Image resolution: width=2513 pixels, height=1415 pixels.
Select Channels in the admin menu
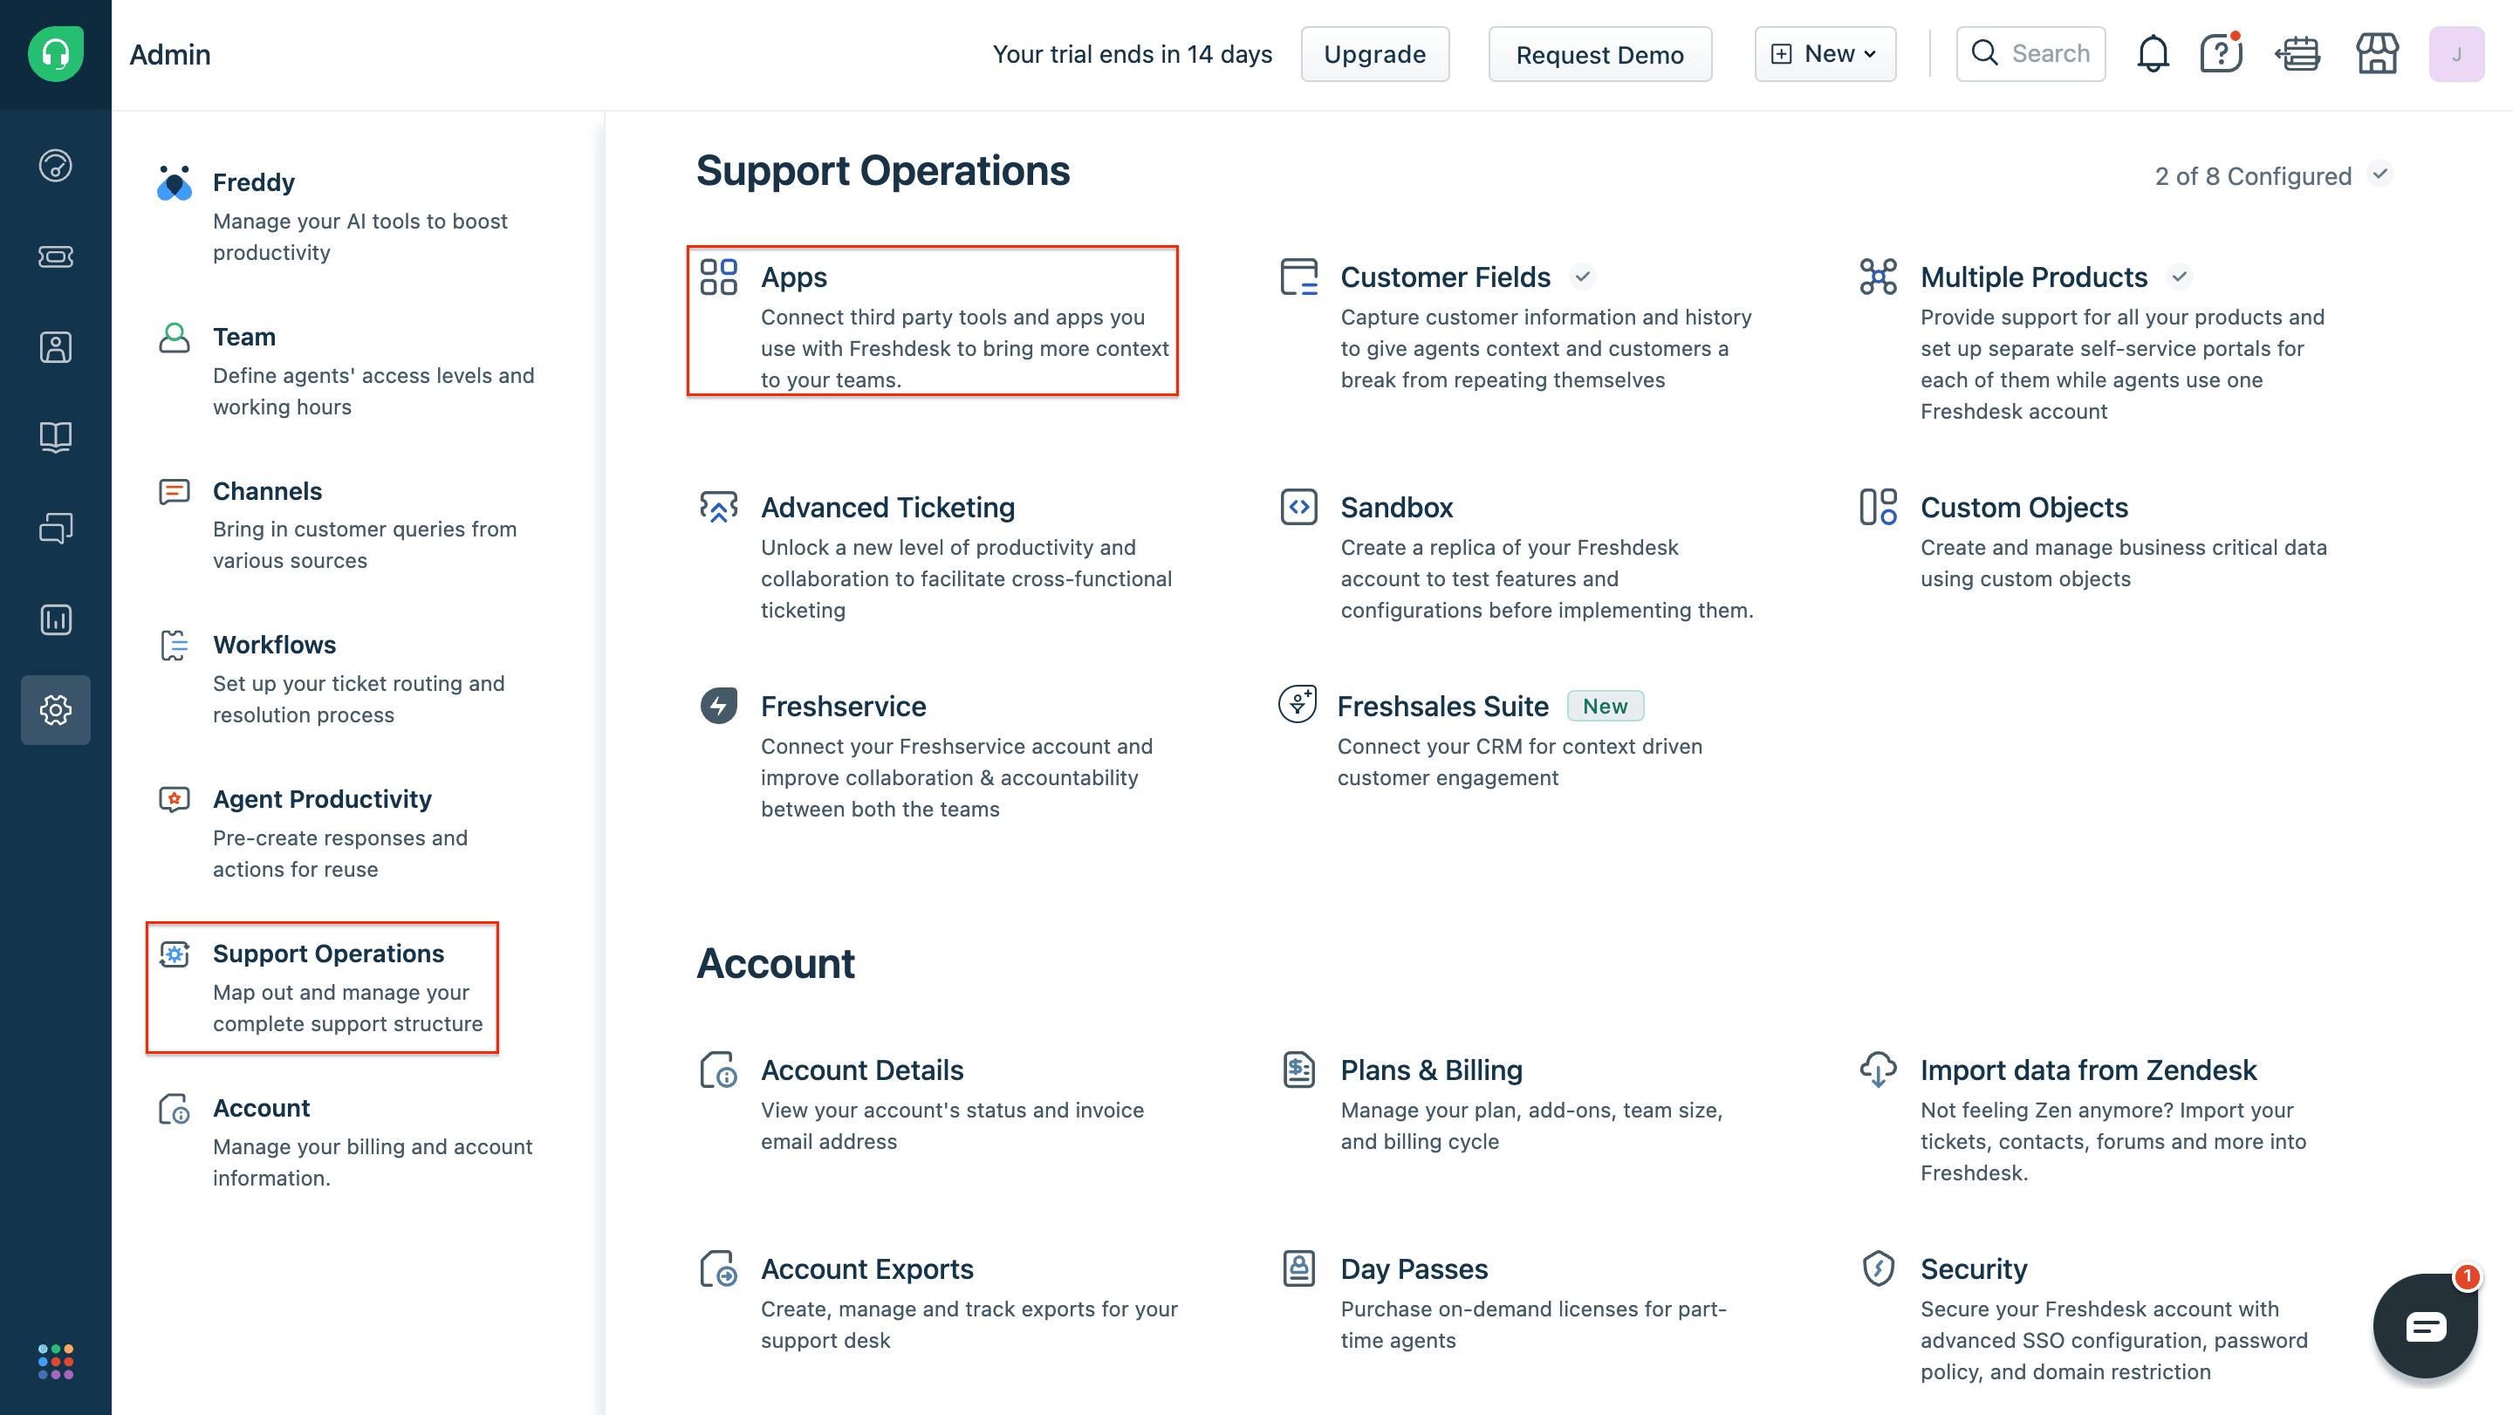coord(267,490)
